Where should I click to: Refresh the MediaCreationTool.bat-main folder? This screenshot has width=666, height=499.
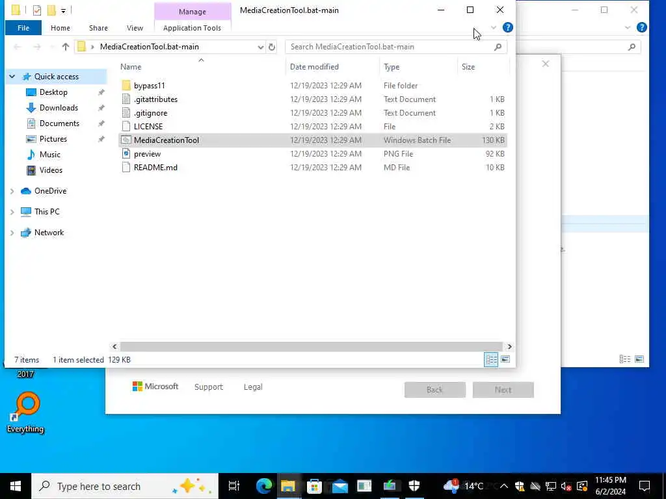pyautogui.click(x=272, y=47)
